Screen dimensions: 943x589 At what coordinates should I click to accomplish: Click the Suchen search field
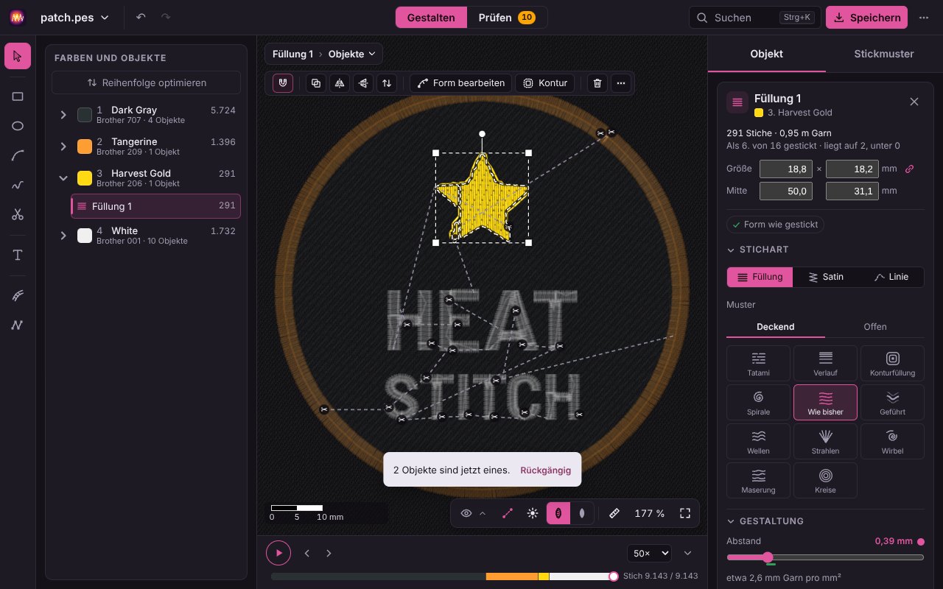click(x=754, y=17)
